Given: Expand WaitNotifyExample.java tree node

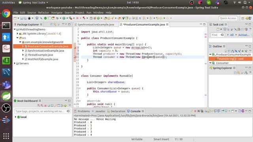Looking at the screenshot, I should tap(23, 59).
